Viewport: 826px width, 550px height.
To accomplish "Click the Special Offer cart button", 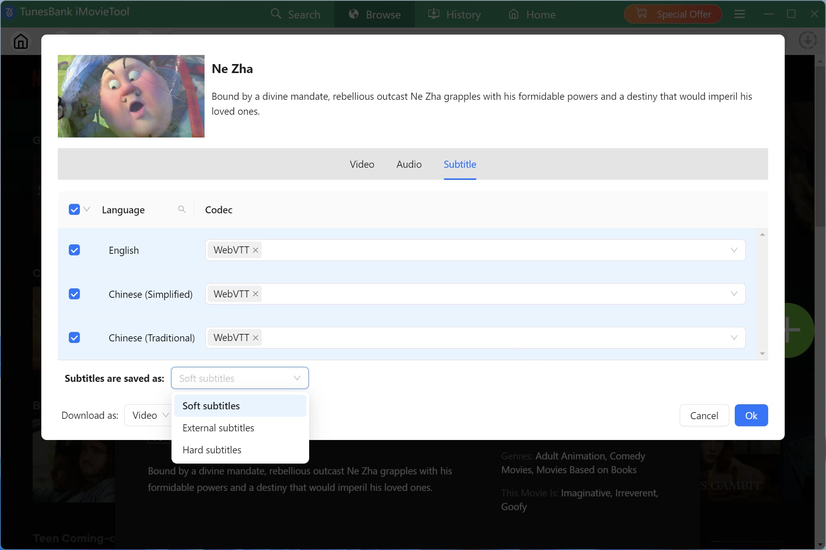I will 673,15.
